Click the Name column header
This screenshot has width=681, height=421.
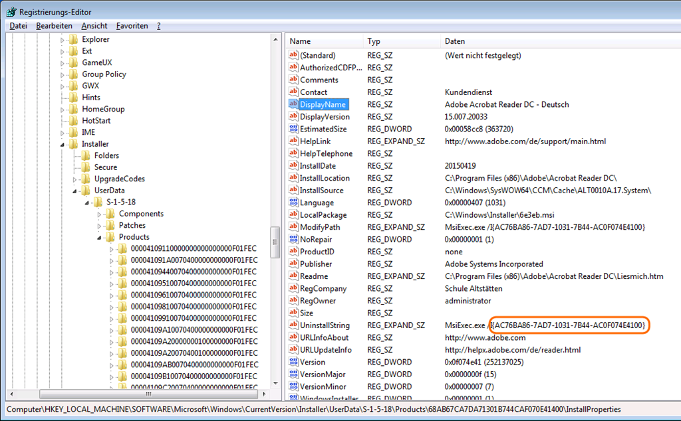click(301, 41)
